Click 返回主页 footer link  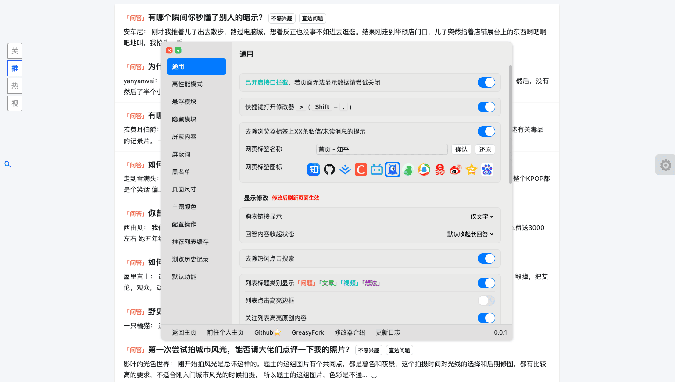[184, 332]
